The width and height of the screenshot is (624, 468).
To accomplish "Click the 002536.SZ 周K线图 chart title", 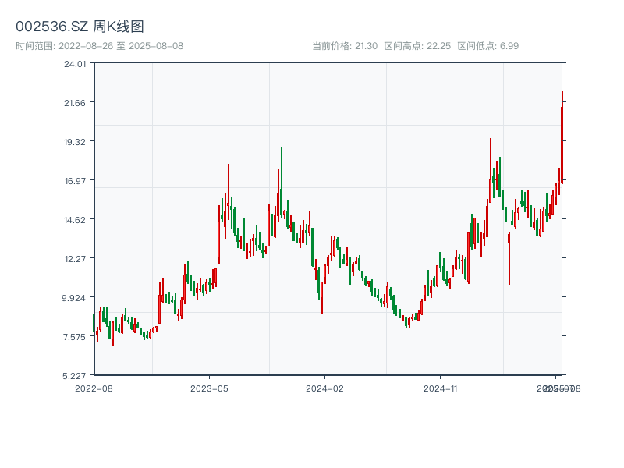I will 80,27.
